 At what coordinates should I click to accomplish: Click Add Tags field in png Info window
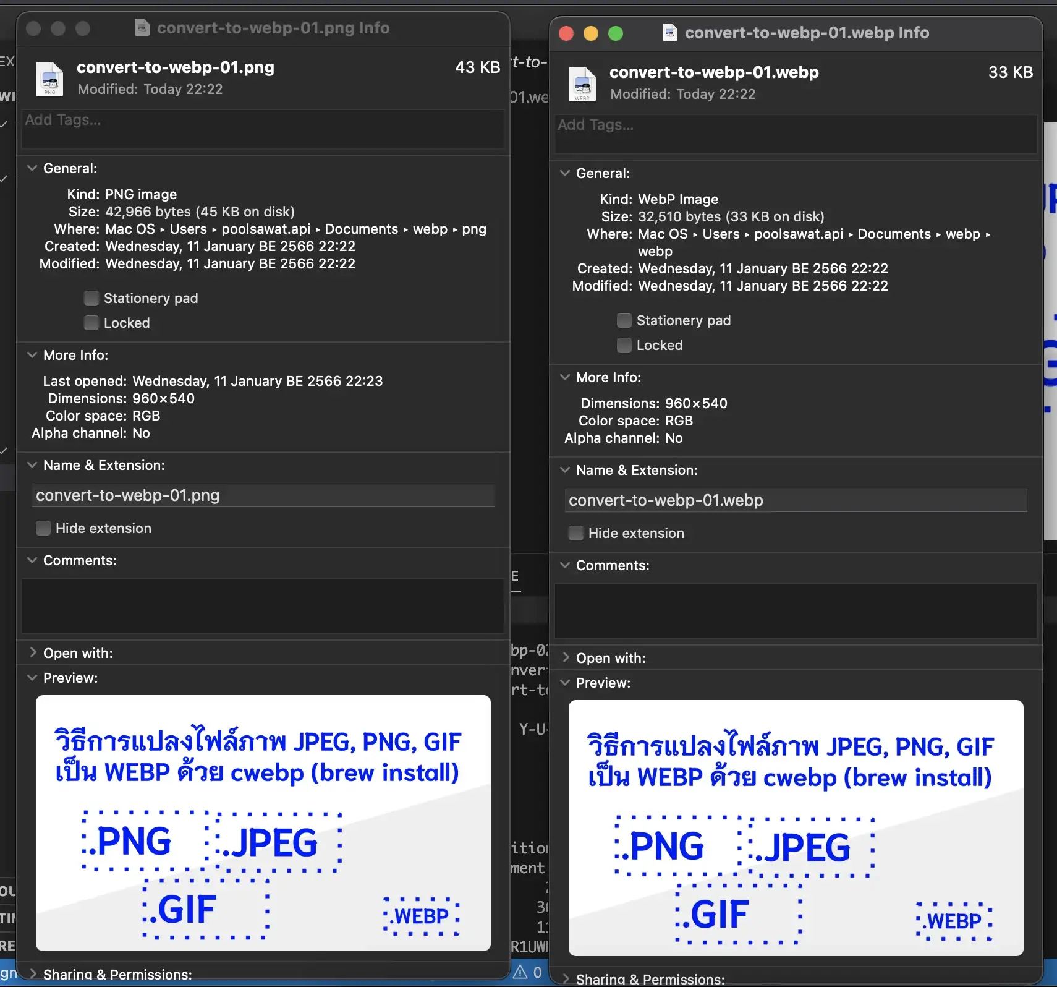pyautogui.click(x=263, y=129)
